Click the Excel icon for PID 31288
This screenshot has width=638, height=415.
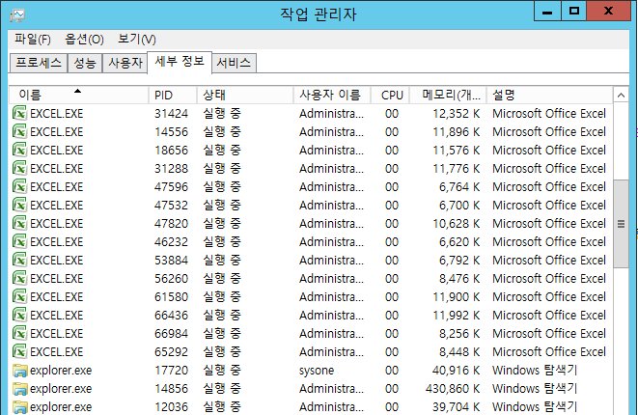coord(19,168)
